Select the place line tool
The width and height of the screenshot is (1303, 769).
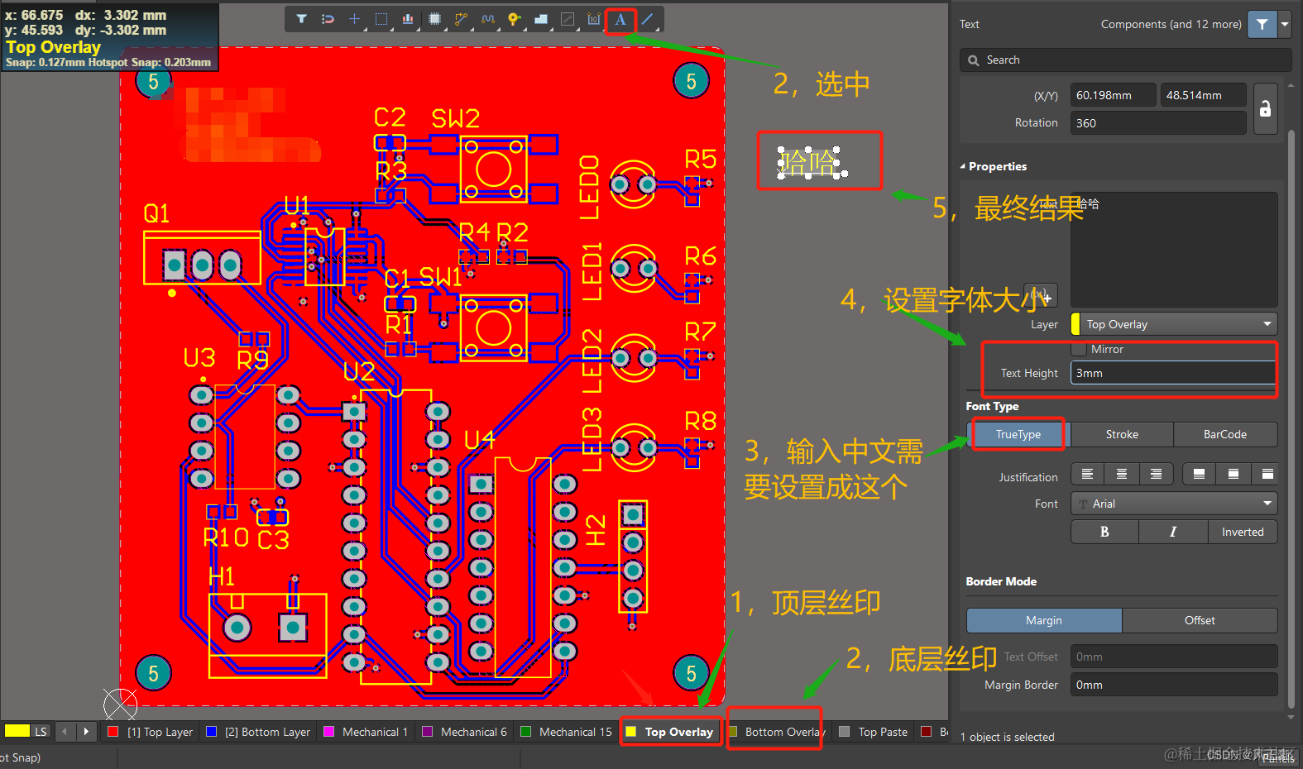coord(647,19)
